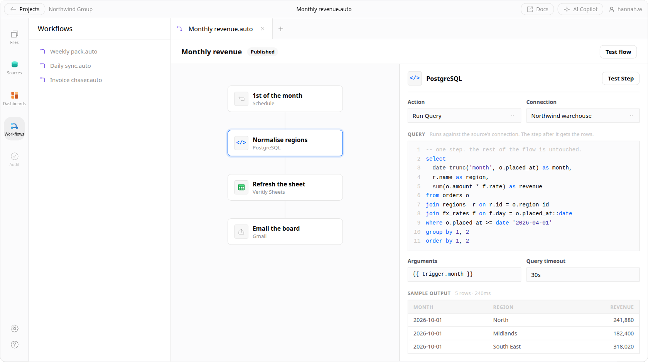The width and height of the screenshot is (648, 362).
Task: Click code icon on Normalise regions step
Action: point(241,143)
